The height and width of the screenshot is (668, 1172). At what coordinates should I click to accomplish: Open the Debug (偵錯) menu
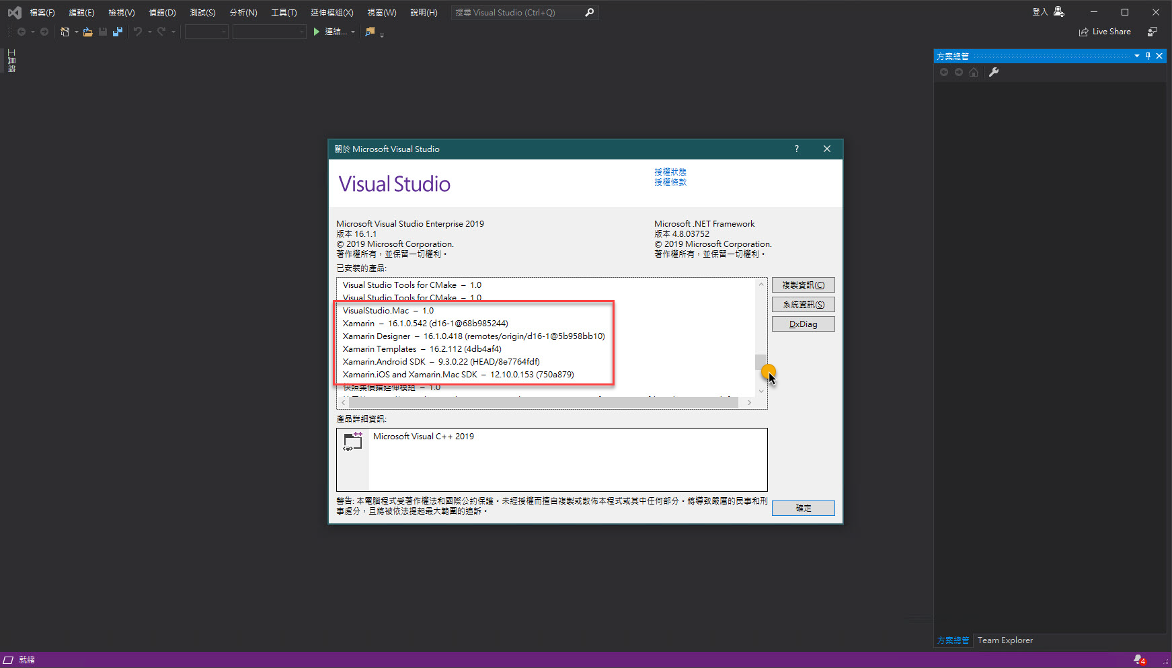(162, 12)
